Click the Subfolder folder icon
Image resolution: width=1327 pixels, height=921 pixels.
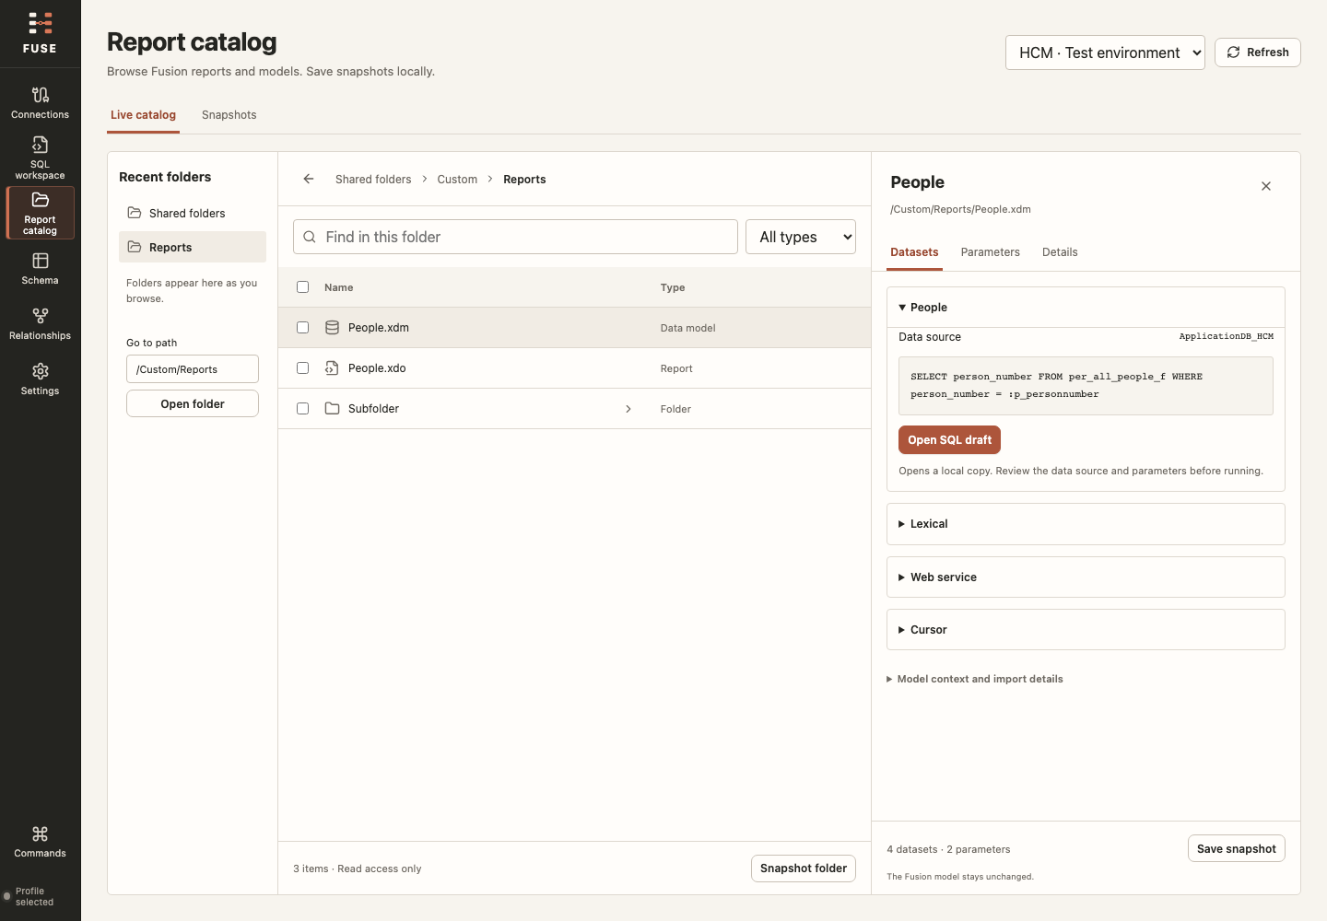(x=333, y=409)
